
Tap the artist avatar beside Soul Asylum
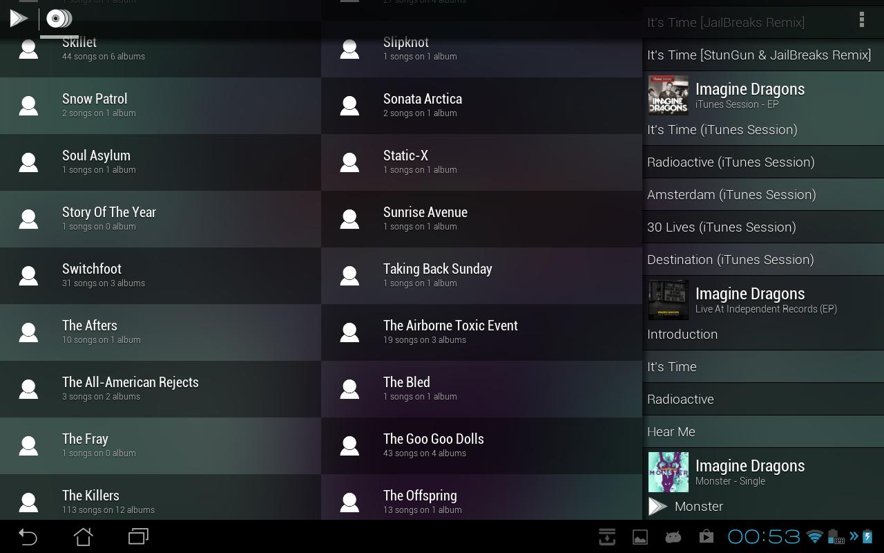(x=28, y=162)
